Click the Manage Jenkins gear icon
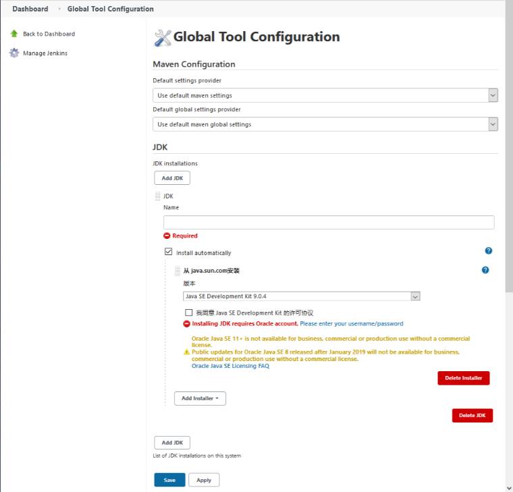Image resolution: width=513 pixels, height=492 pixels. pyautogui.click(x=14, y=53)
